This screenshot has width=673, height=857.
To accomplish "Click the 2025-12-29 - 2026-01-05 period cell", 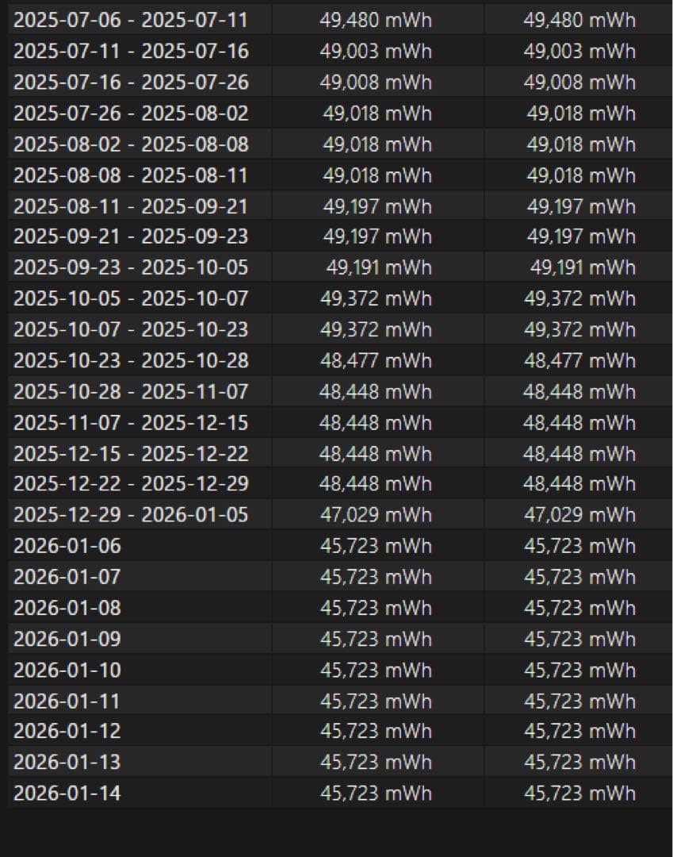I will click(131, 515).
